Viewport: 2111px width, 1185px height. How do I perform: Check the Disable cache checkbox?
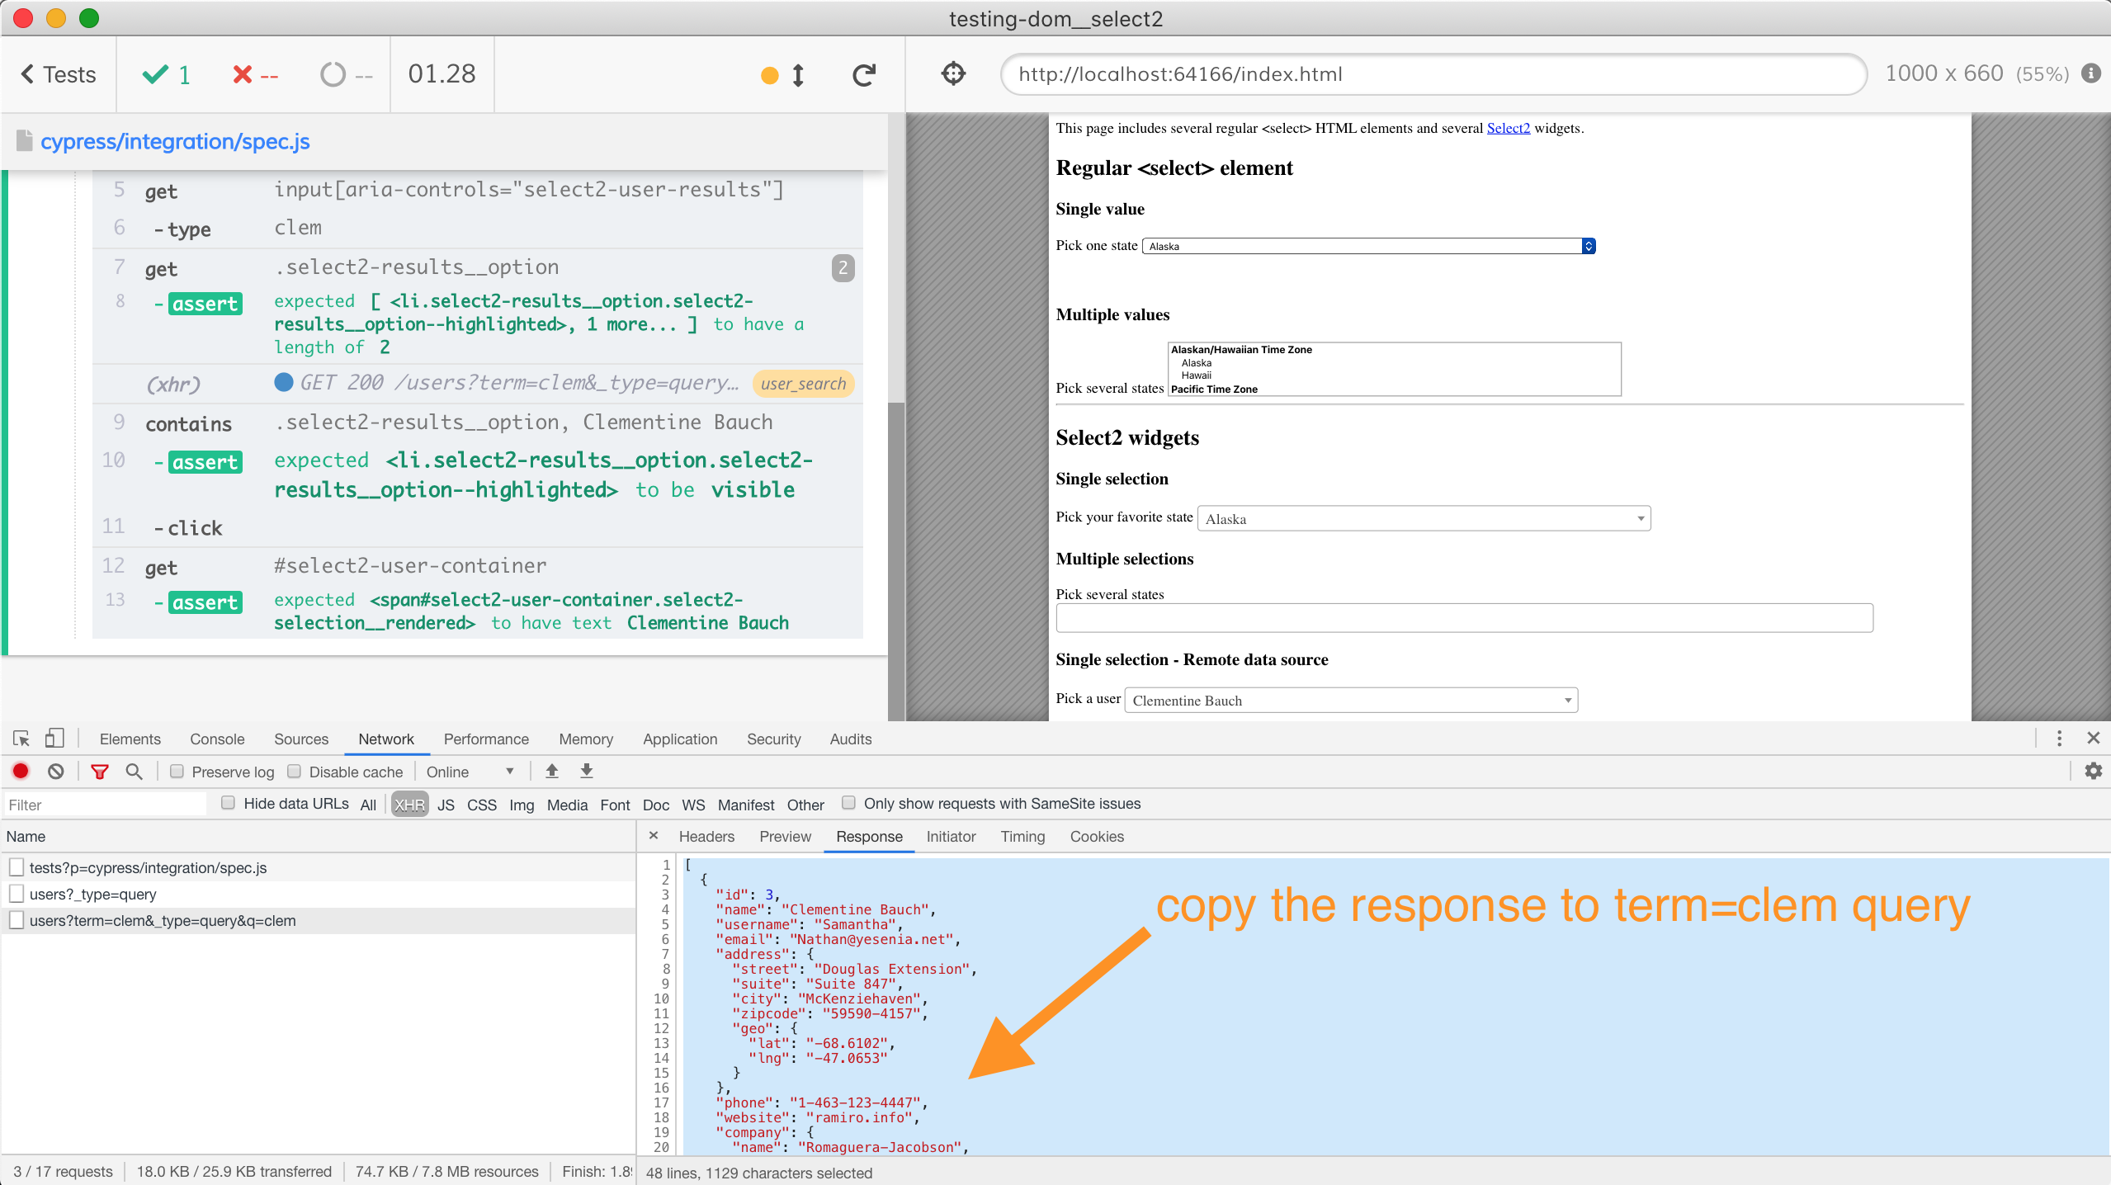[294, 772]
